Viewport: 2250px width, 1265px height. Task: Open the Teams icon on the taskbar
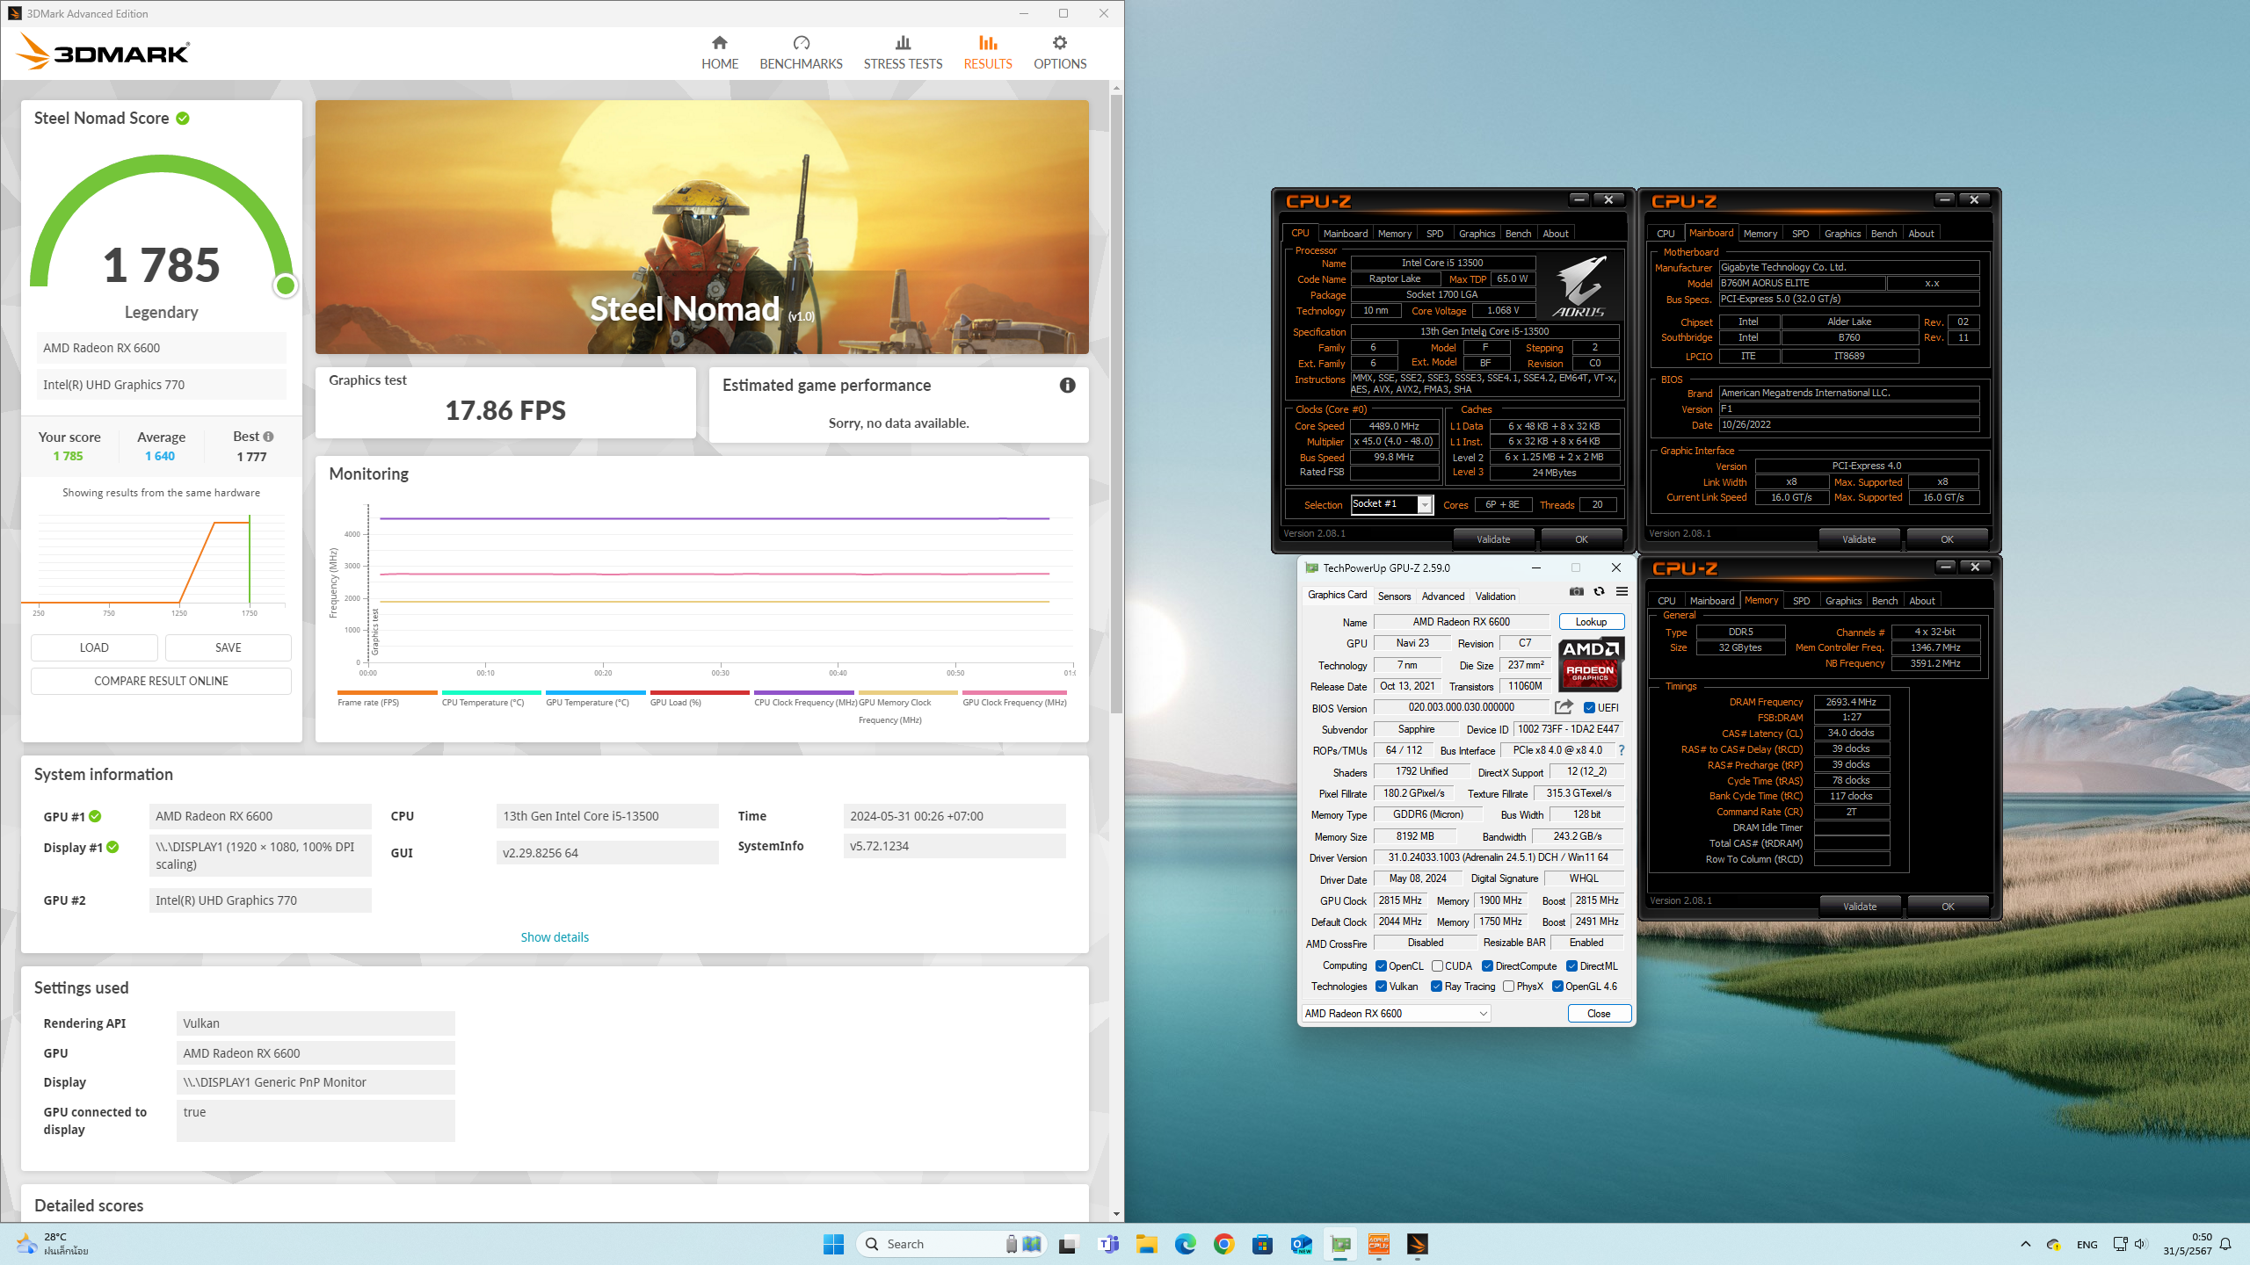point(1108,1244)
